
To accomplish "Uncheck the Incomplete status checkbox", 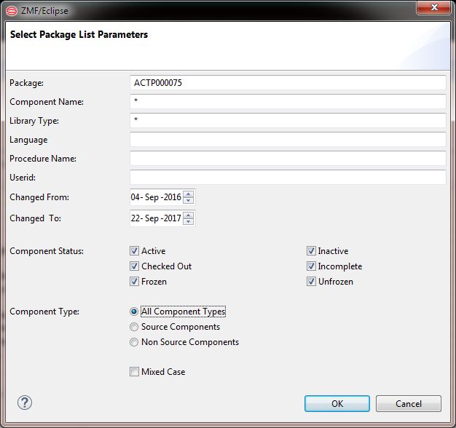I will [x=311, y=266].
